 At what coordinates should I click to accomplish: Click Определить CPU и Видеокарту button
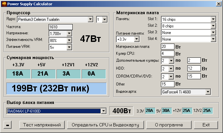105,125
